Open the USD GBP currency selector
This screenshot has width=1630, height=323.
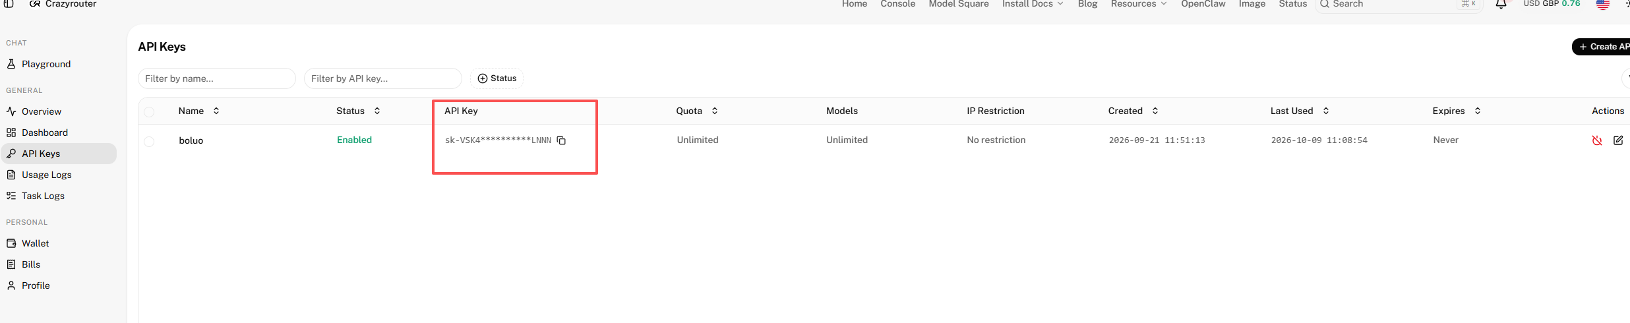coord(1552,4)
